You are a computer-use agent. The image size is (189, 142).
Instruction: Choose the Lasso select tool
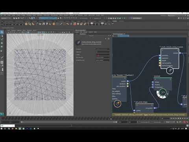(x=2, y=36)
